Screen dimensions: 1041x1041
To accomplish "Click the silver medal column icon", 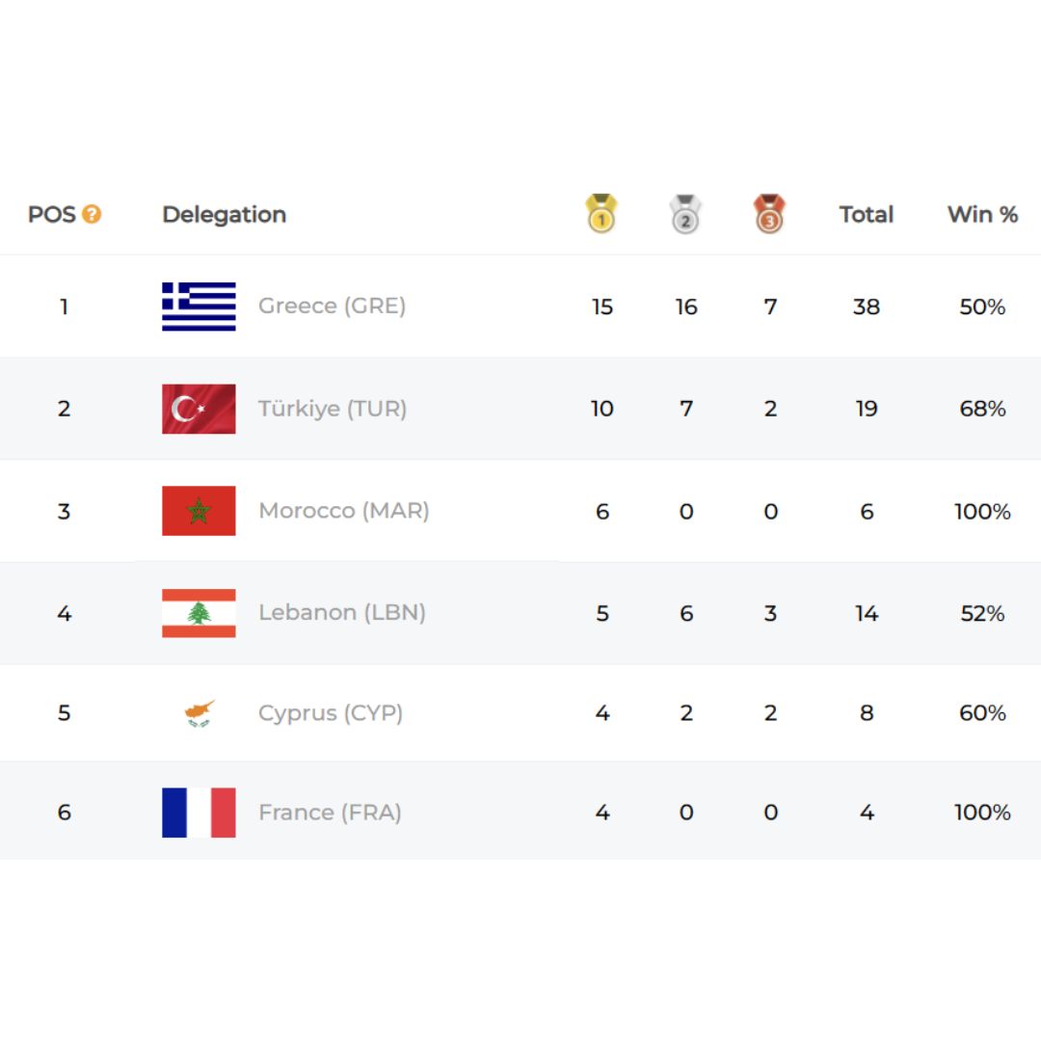I will [x=685, y=213].
